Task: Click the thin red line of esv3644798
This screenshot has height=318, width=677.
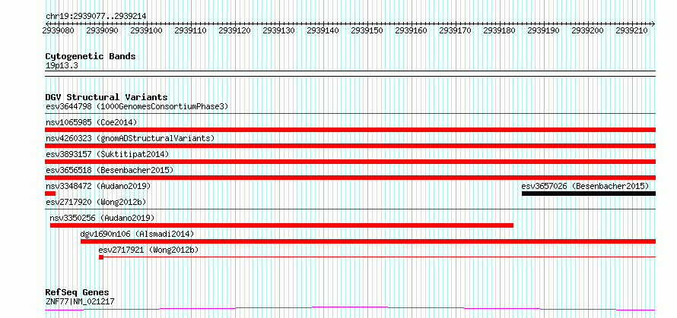Action: 350,113
